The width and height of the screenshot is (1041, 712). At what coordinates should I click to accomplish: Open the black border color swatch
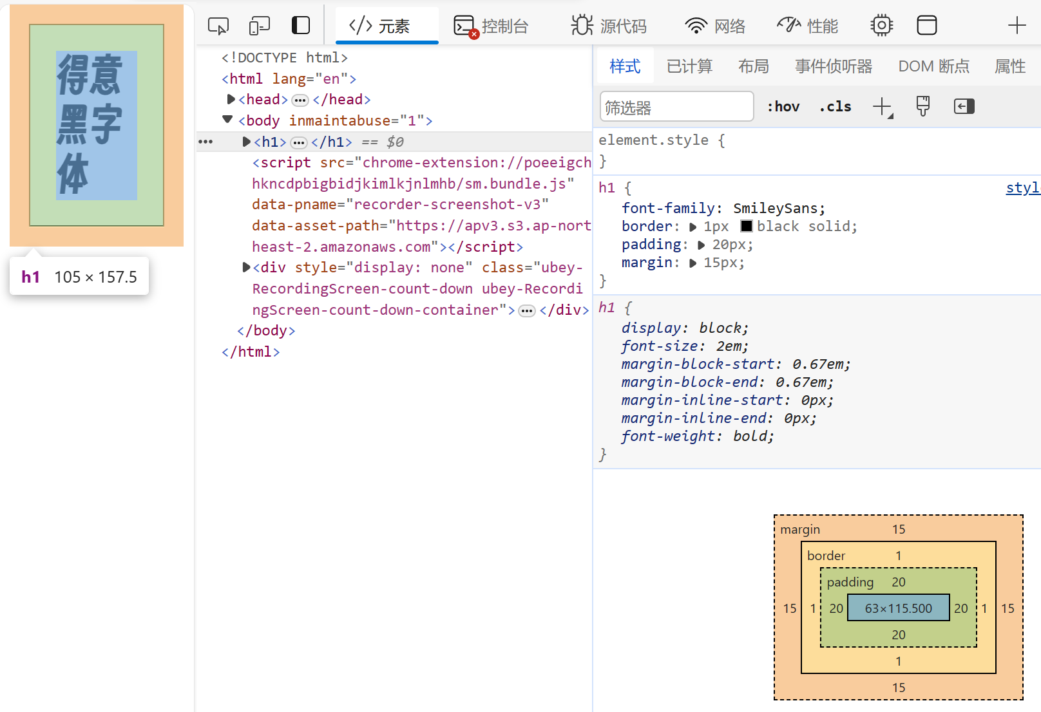[747, 226]
